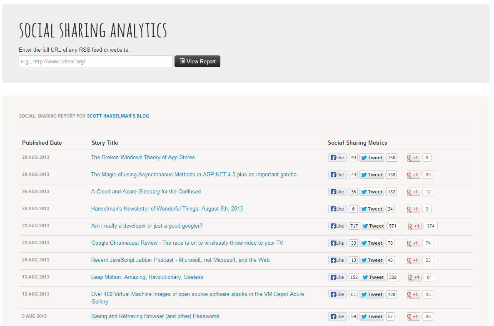494x326 pixels.
Task: Click the View Report button
Action: point(197,61)
